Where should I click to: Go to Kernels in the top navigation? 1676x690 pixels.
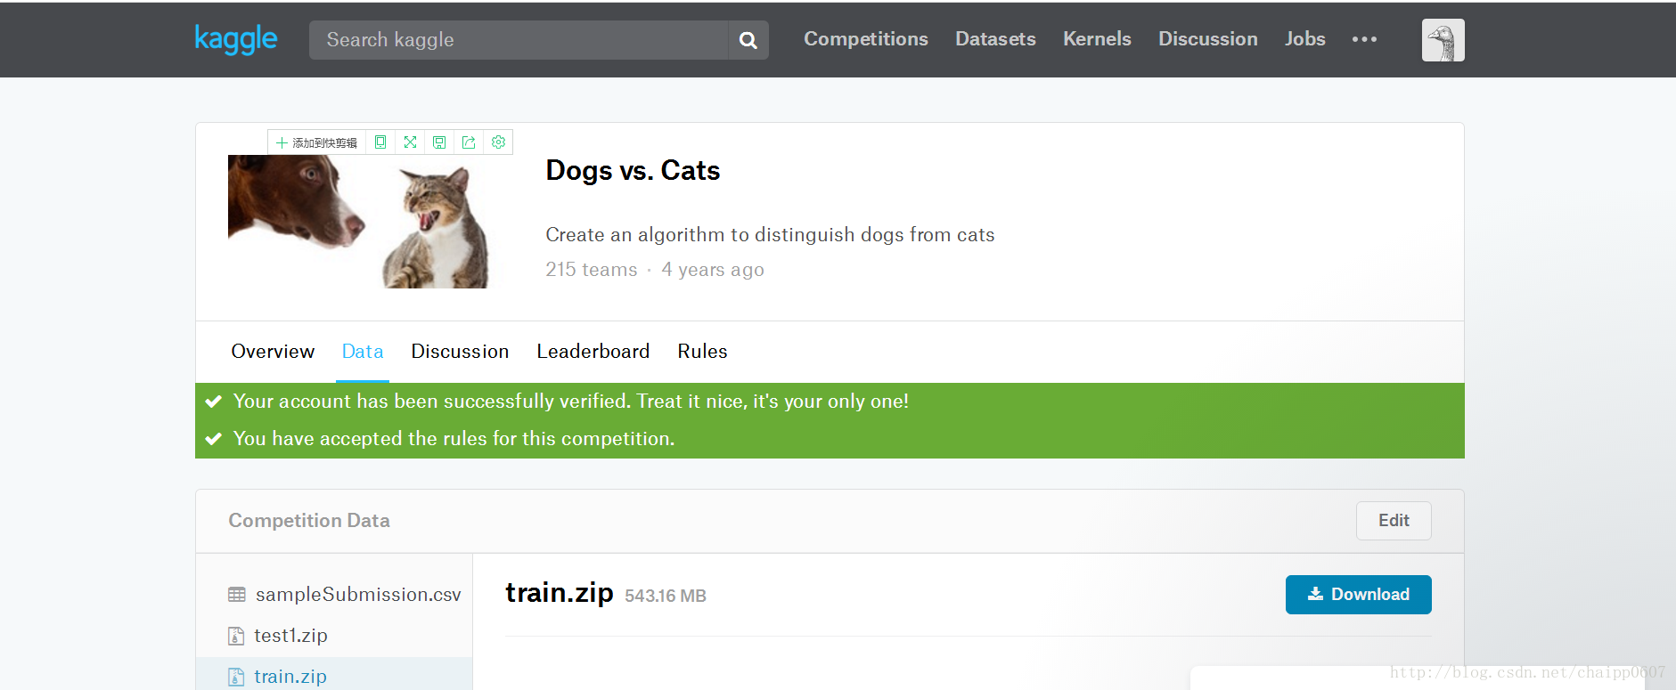point(1097,39)
